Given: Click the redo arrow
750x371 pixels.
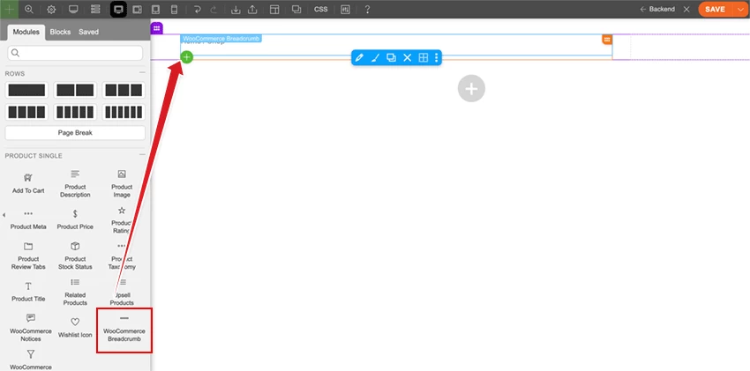Looking at the screenshot, I should 214,9.
